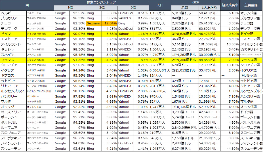Image resolution: width=263 pixels, height=152 pixels.
Task: Click the スペイン country cell
Action: point(13,55)
